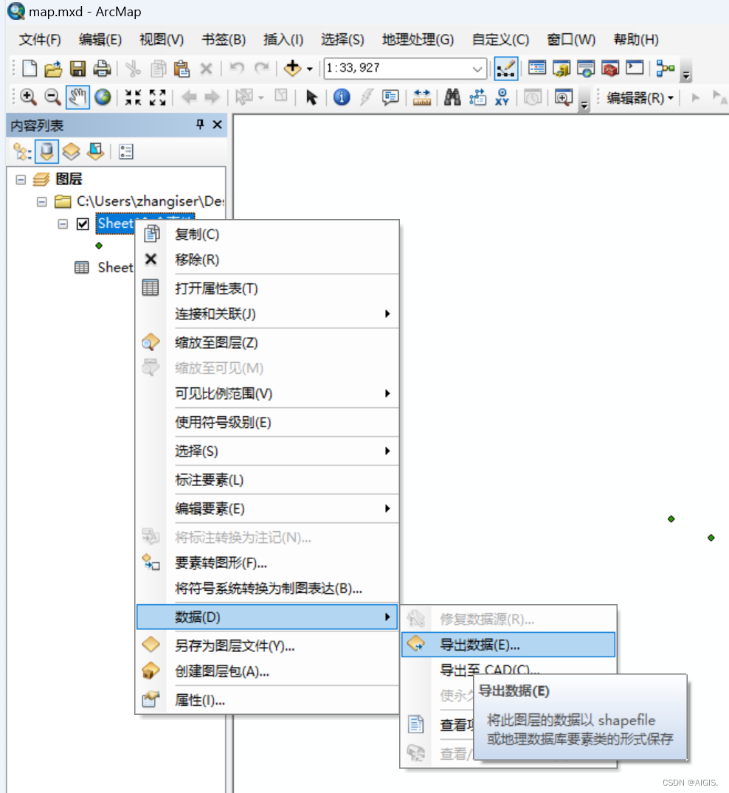
Task: Expand the 编辑要素(E) submenu
Action: point(387,508)
